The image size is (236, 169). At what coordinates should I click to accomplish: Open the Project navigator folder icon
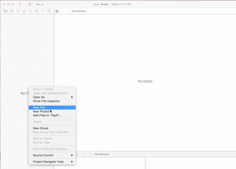(x=5, y=11)
